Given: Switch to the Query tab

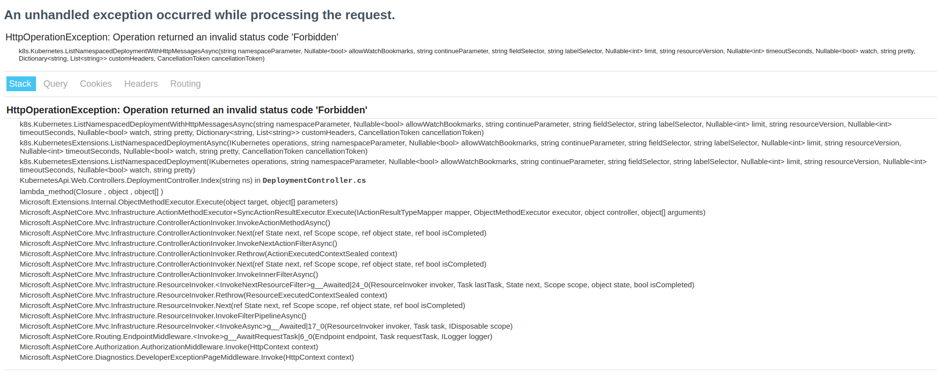Looking at the screenshot, I should [x=55, y=84].
